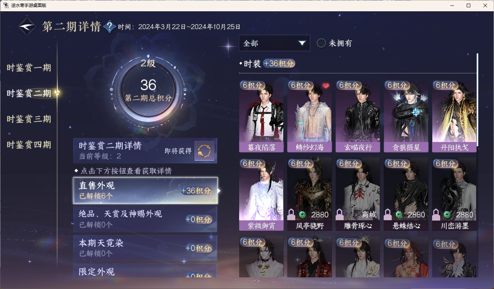This screenshot has height=289, width=494.
Task: Click the app icon in title bar
Action: click(x=6, y=5)
